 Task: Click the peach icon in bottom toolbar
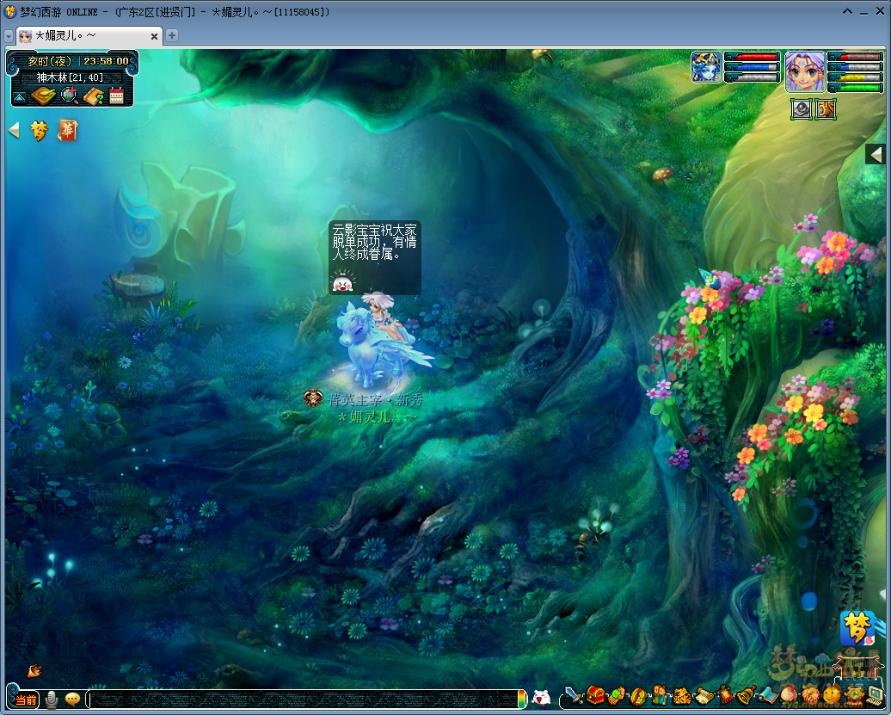[789, 695]
